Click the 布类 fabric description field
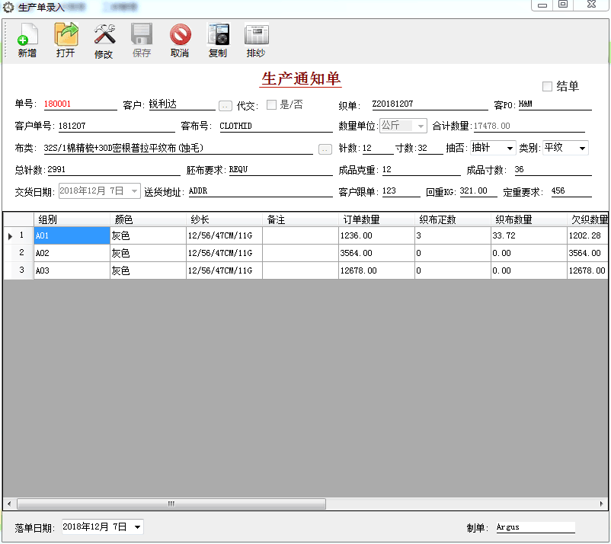Image resolution: width=611 pixels, height=544 pixels. tap(178, 148)
